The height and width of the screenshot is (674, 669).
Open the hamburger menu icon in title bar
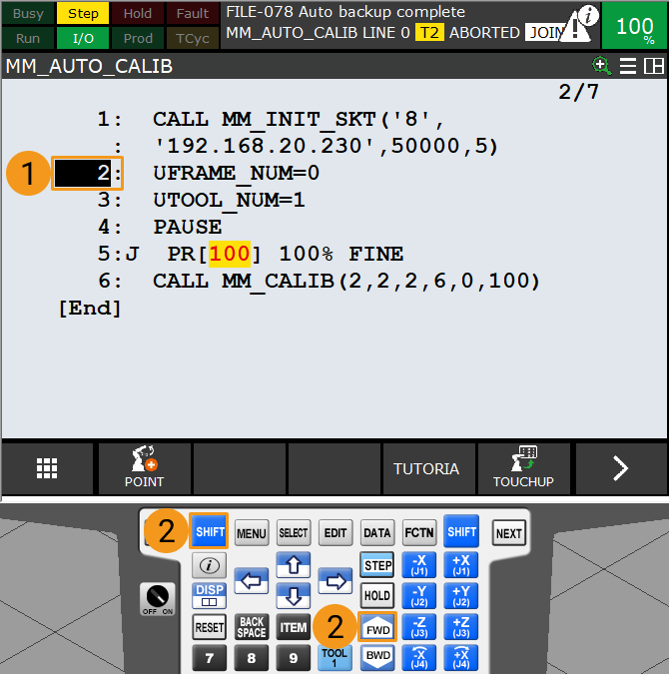(x=628, y=66)
